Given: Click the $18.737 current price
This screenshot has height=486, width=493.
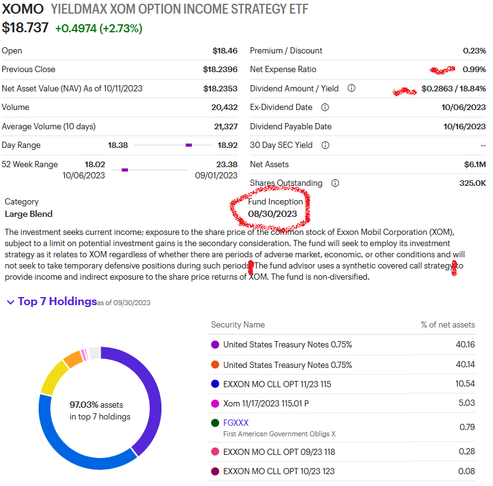Looking at the screenshot, I should (x=25, y=28).
